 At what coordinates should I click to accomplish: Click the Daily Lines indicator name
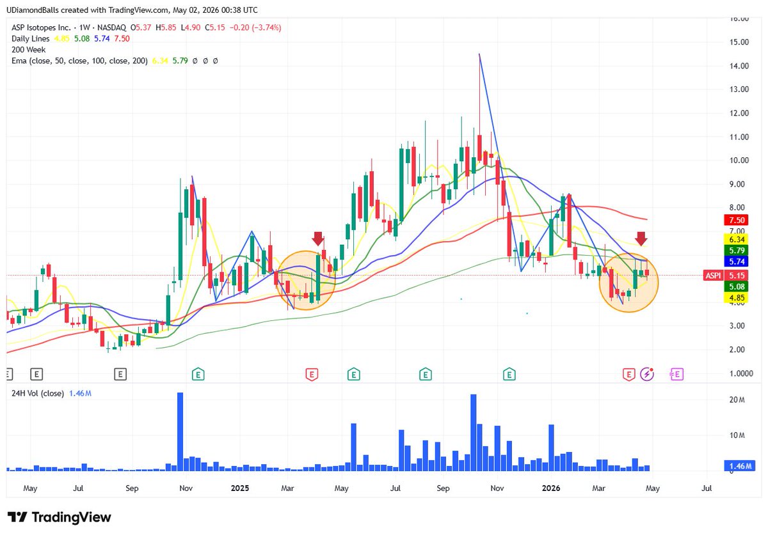click(x=32, y=38)
